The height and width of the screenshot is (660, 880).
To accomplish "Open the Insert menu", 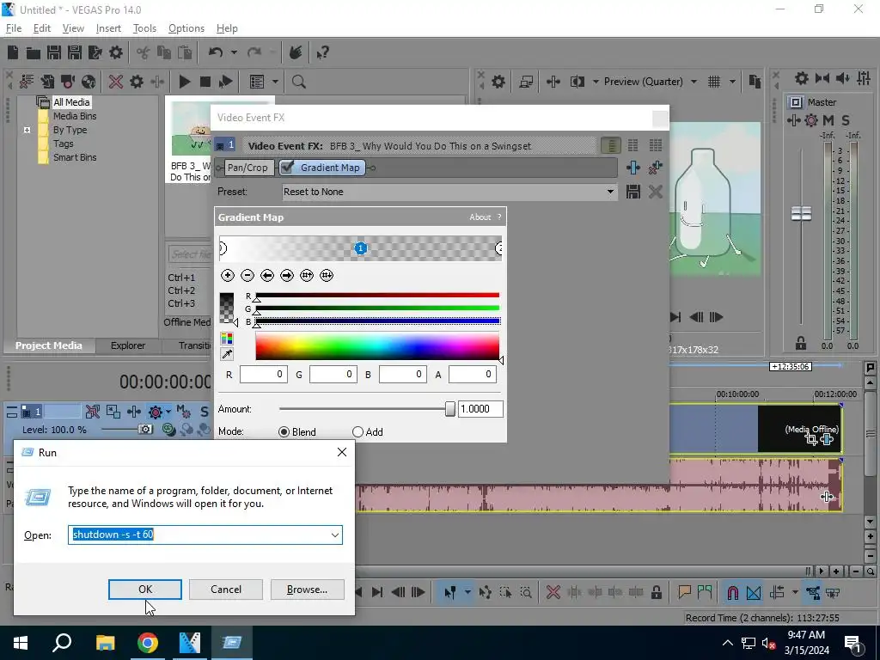I will [108, 28].
